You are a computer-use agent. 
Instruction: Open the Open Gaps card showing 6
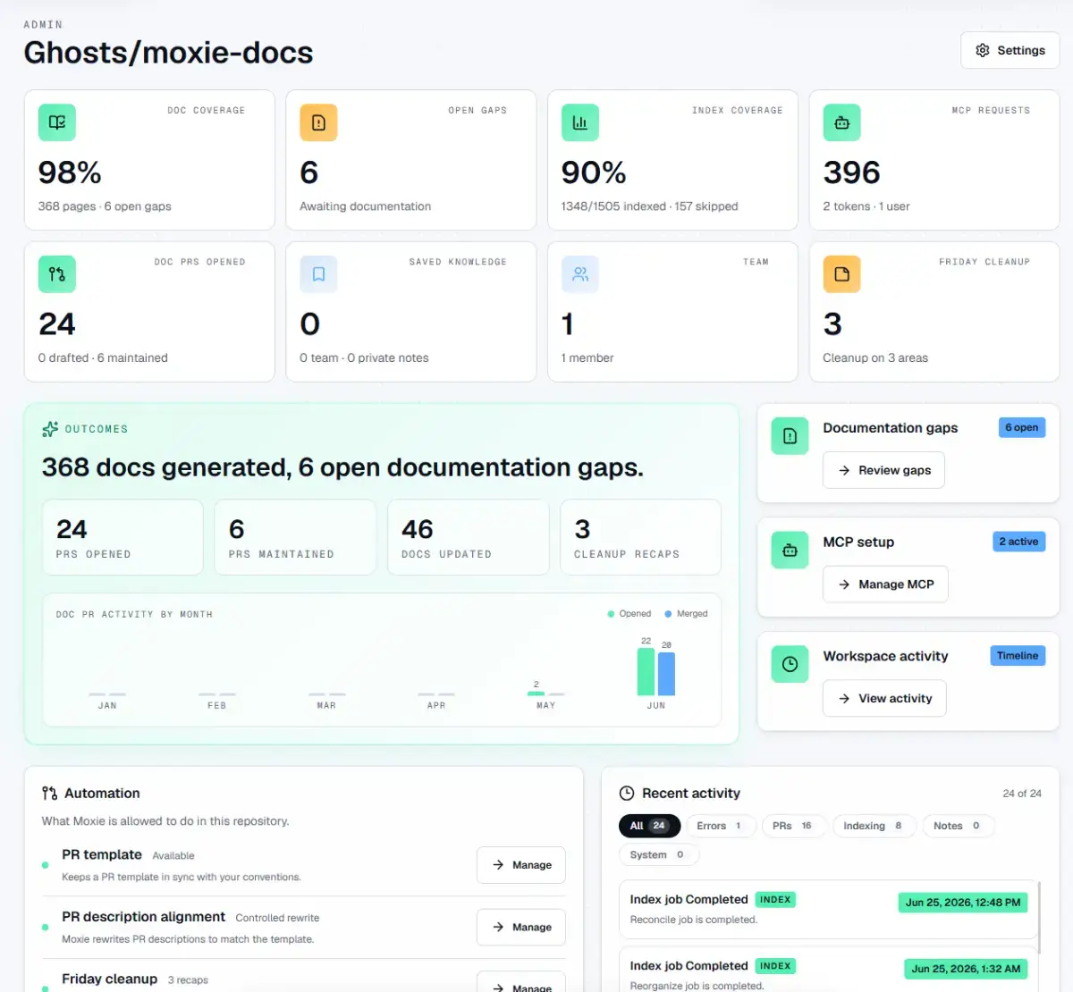pyautogui.click(x=410, y=160)
